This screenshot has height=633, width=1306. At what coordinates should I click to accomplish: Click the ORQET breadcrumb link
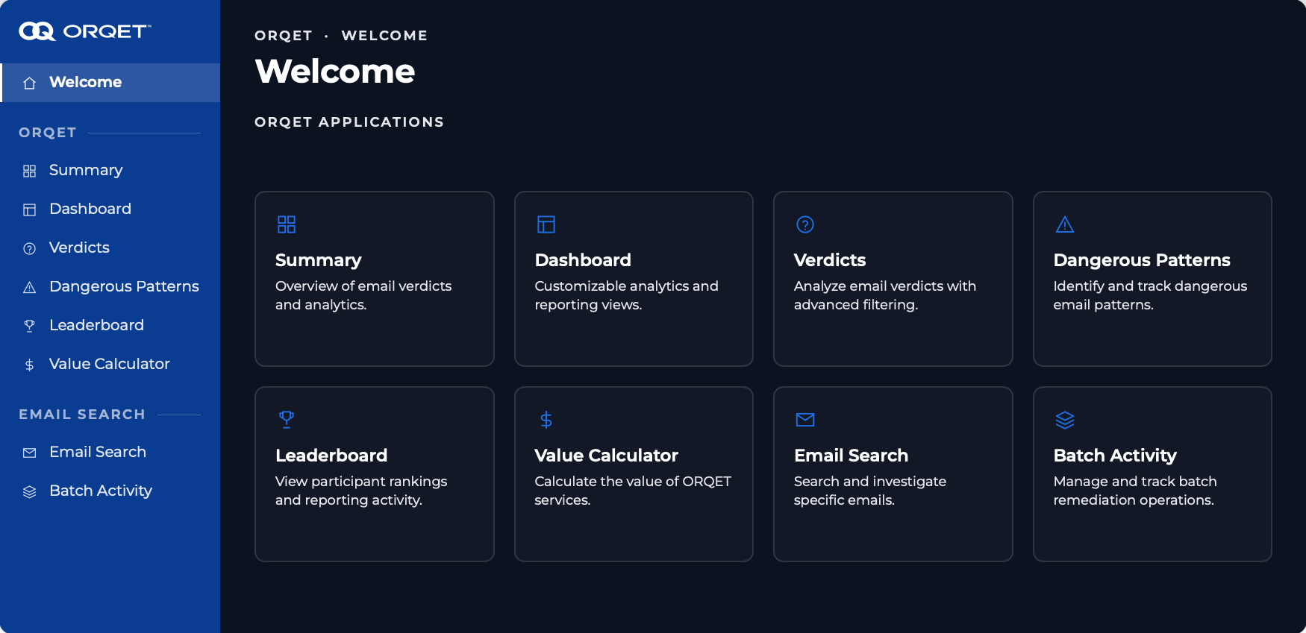tap(284, 36)
